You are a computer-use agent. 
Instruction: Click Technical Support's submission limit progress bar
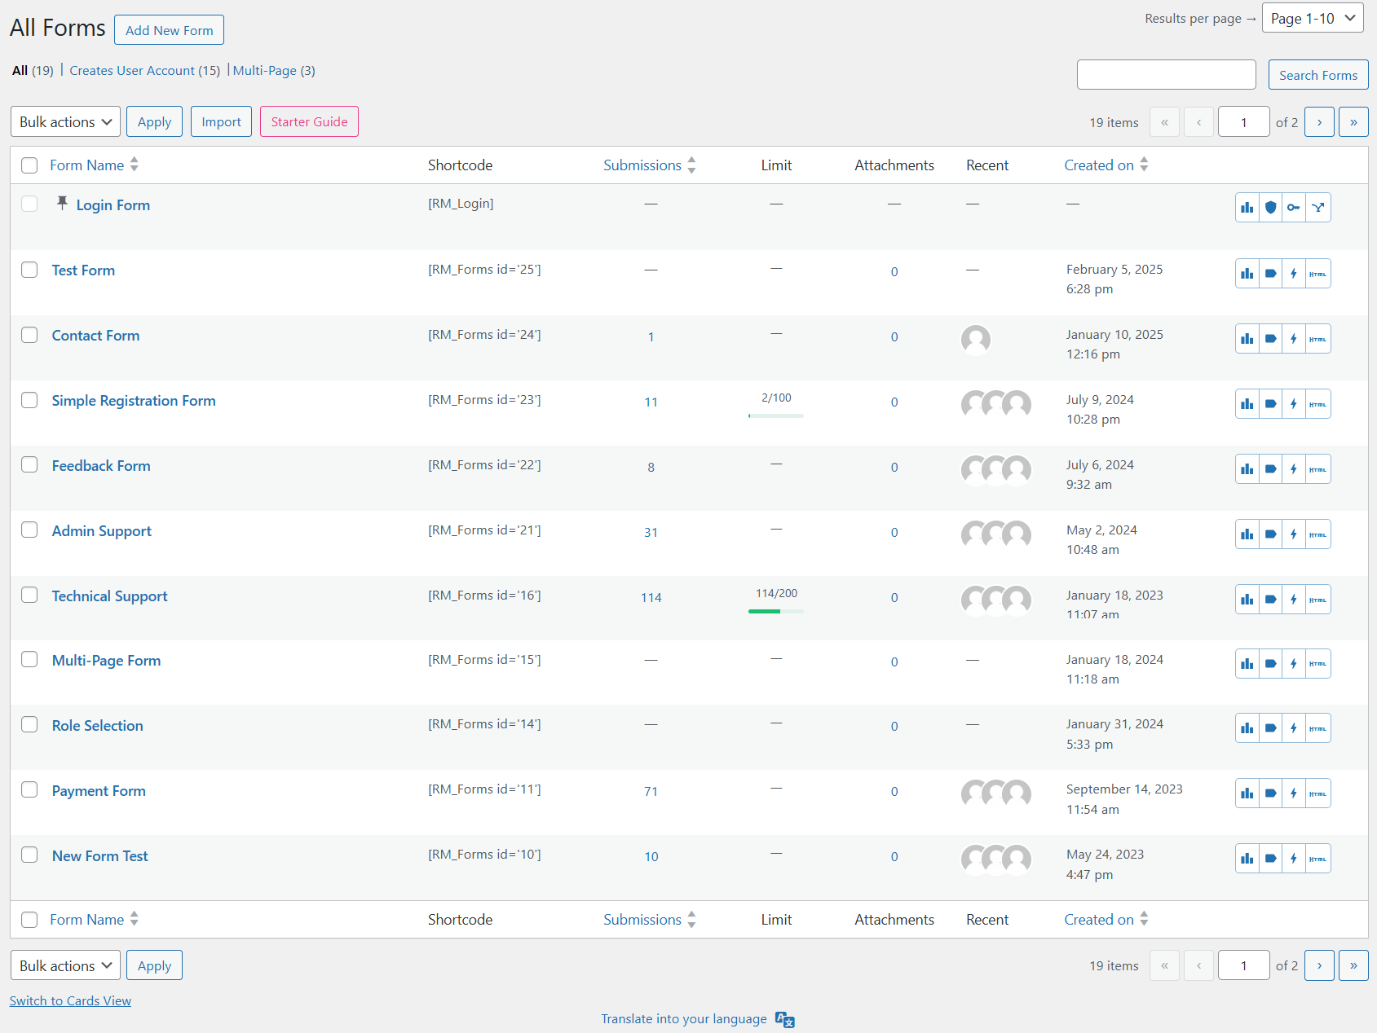pyautogui.click(x=775, y=609)
